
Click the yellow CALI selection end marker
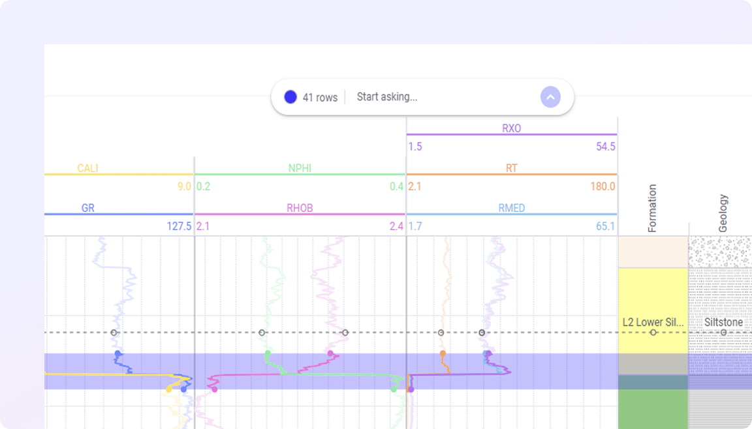(169, 389)
